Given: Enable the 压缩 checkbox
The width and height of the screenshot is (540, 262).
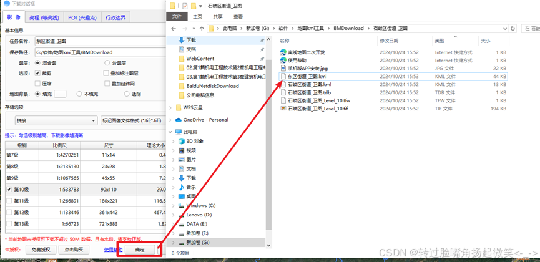Looking at the screenshot, I should tap(38, 84).
